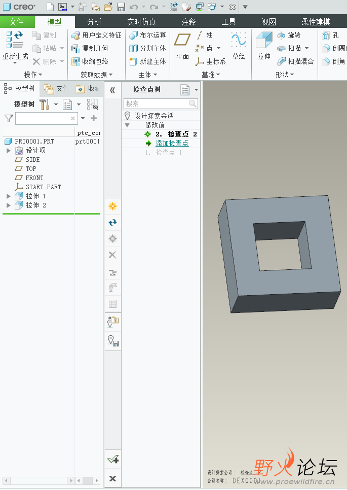The image size is (347, 490).
Task: Click the save checkpoint pin-with-disk icon
Action: pyautogui.click(x=112, y=340)
